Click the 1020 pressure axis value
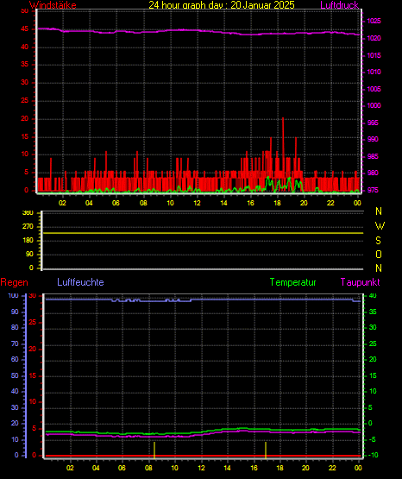The image size is (402, 479). [374, 39]
